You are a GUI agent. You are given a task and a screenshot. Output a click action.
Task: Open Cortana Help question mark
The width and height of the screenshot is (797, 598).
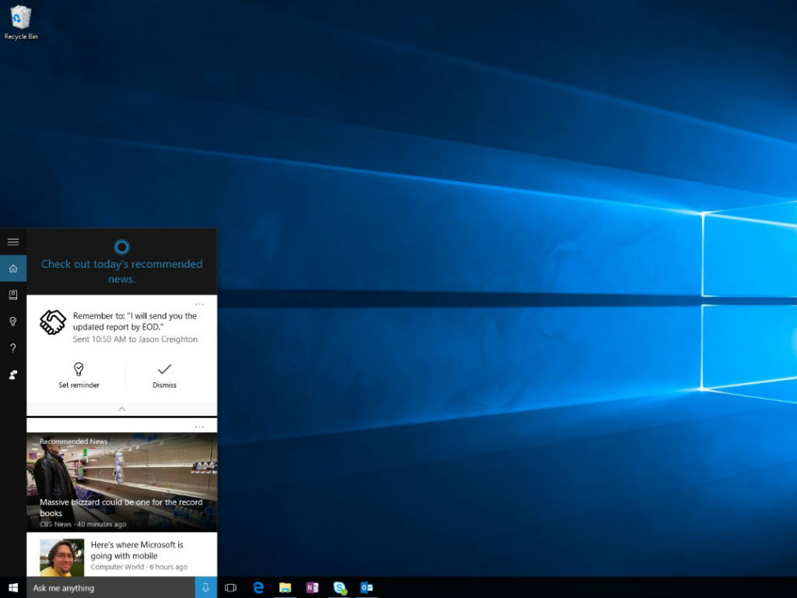13,348
